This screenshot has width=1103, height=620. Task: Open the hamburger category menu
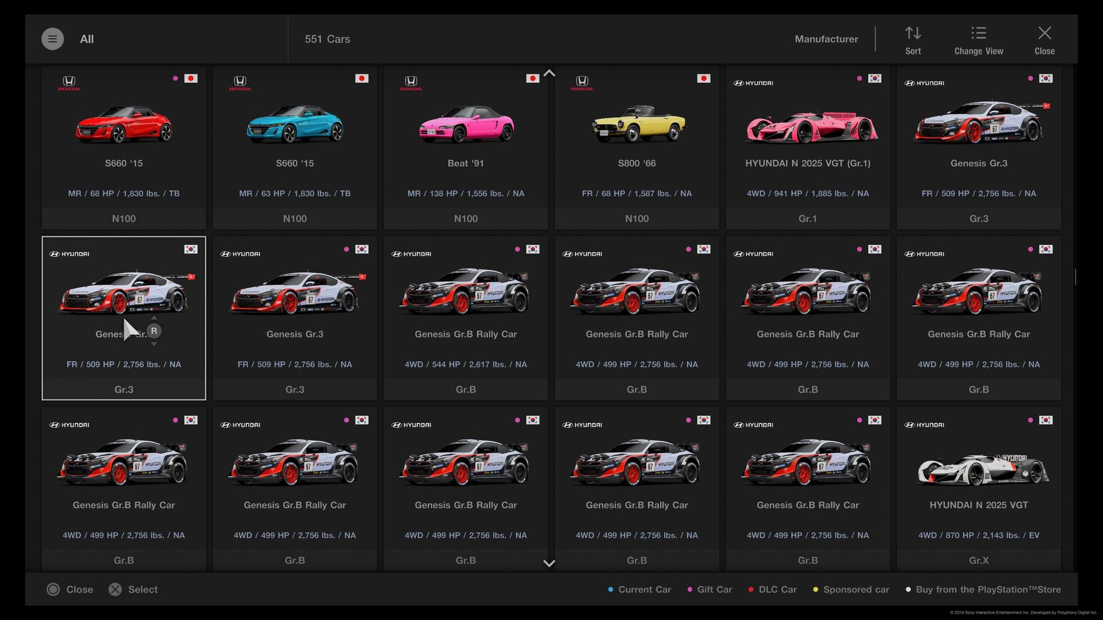coord(52,39)
